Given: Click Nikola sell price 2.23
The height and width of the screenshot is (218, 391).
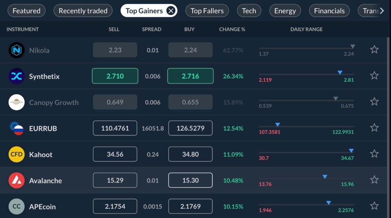Looking at the screenshot, I should pos(115,50).
